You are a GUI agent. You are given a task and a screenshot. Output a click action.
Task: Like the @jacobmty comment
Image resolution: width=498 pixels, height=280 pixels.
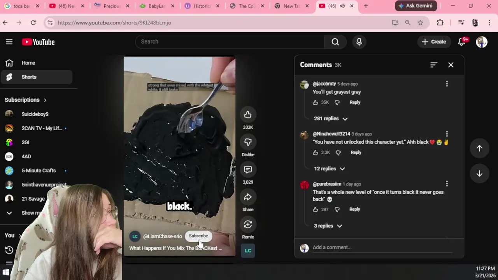pos(315,102)
